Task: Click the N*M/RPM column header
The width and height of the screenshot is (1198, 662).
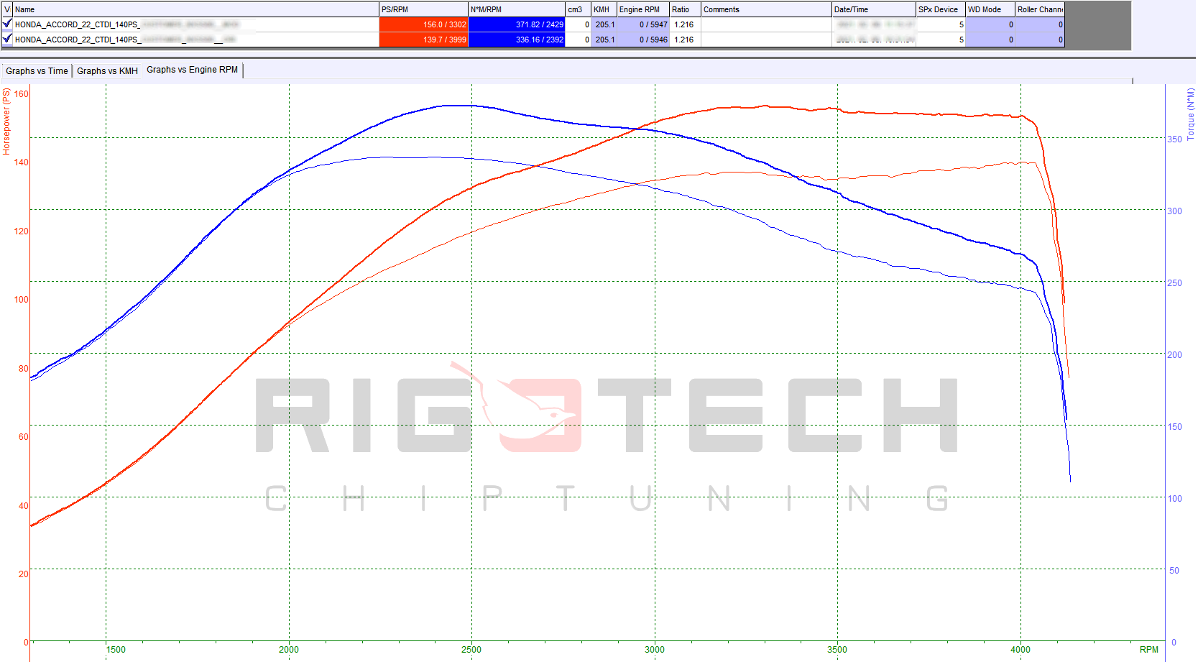Action: (517, 9)
